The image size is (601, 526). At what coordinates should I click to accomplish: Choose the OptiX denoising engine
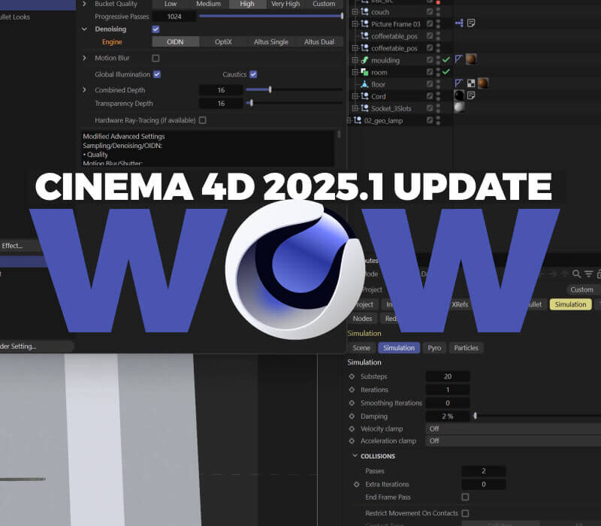tap(223, 42)
